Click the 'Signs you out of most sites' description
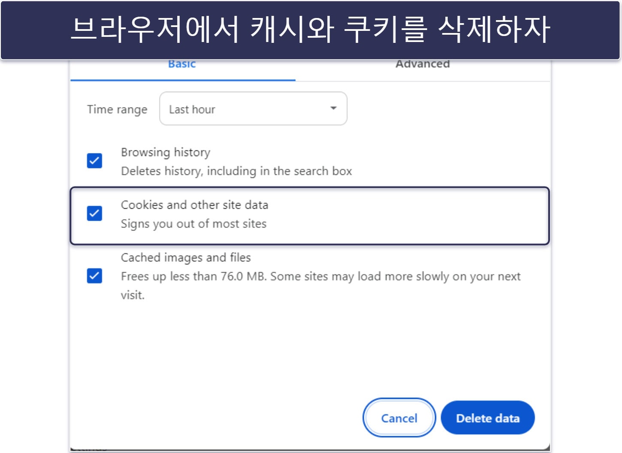The width and height of the screenshot is (622, 453). [x=193, y=224]
